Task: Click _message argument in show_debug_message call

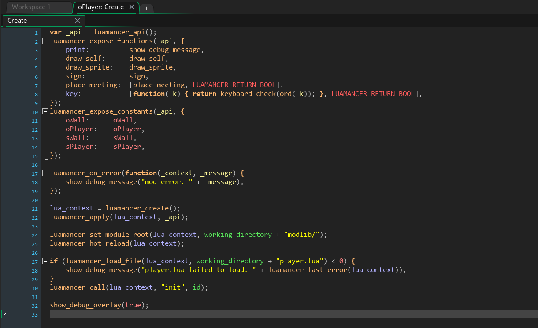Action: (220, 182)
